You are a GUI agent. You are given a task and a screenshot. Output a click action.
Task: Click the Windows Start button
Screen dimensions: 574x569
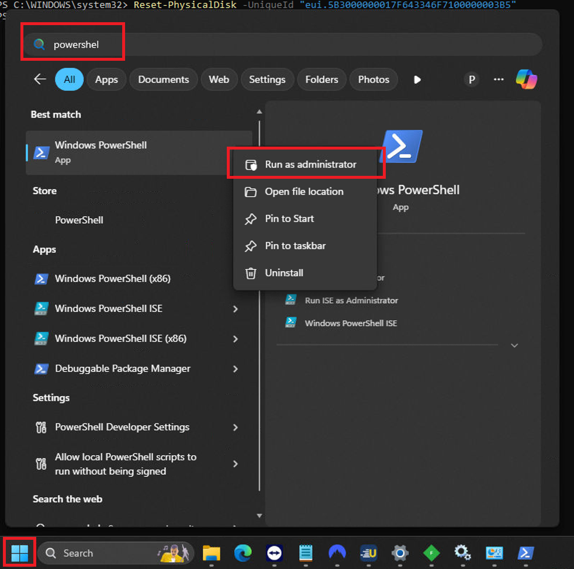[x=19, y=553]
